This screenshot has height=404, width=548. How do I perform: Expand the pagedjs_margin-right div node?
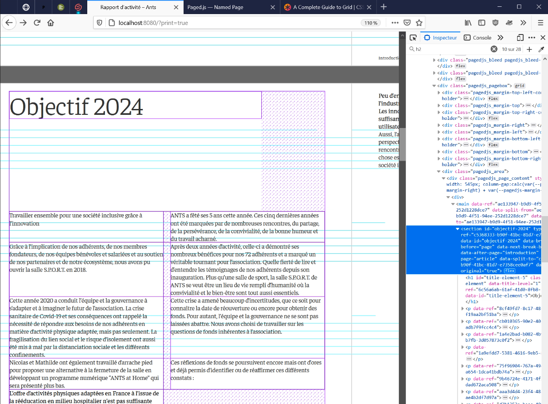click(438, 125)
